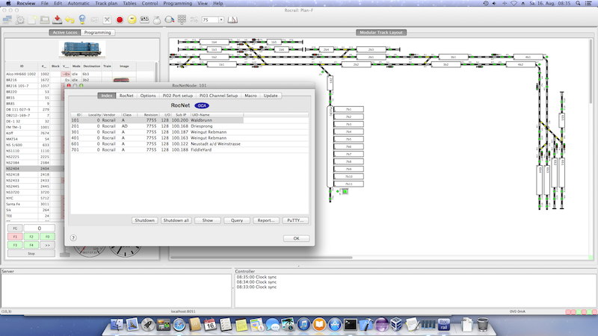Open Trash in the dock
The width and height of the screenshot is (598, 336).
pos(482,325)
